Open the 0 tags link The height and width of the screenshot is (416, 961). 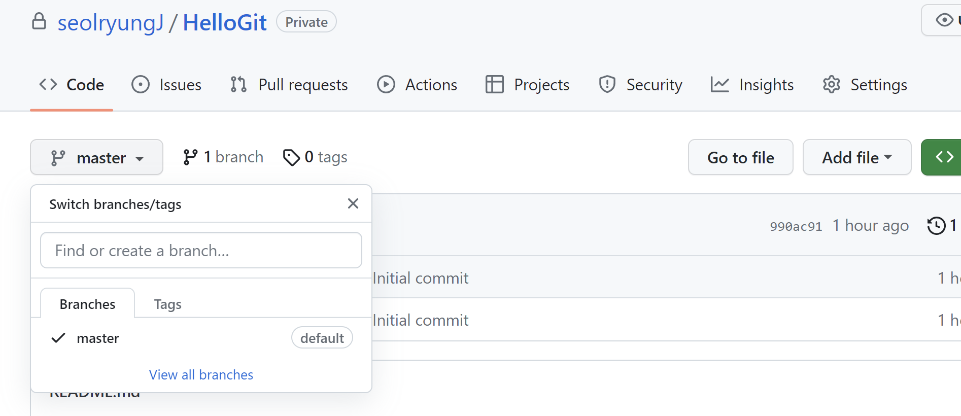click(x=315, y=157)
